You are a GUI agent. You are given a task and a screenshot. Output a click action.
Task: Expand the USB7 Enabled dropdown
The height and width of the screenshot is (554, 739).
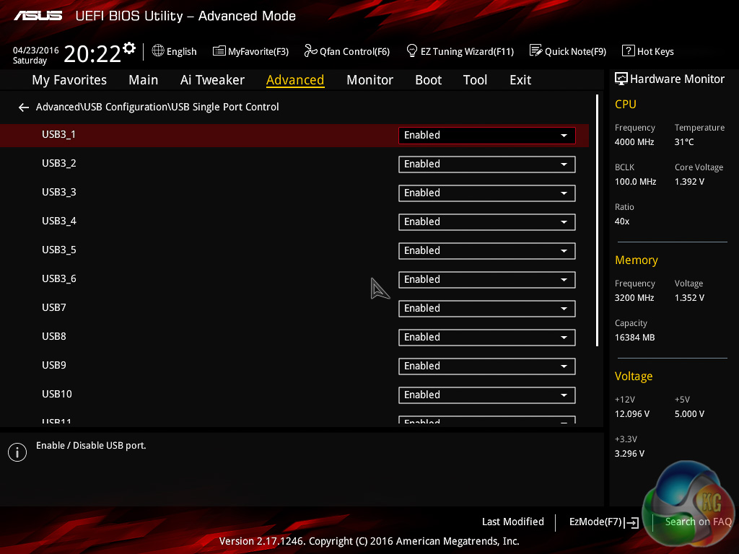[487, 309]
